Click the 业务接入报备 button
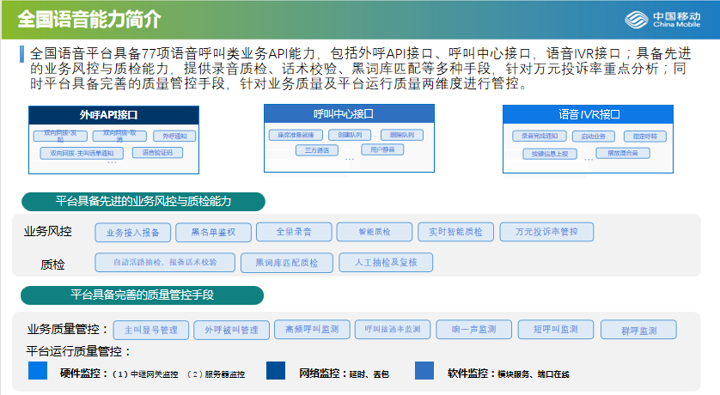 pyautogui.click(x=133, y=233)
